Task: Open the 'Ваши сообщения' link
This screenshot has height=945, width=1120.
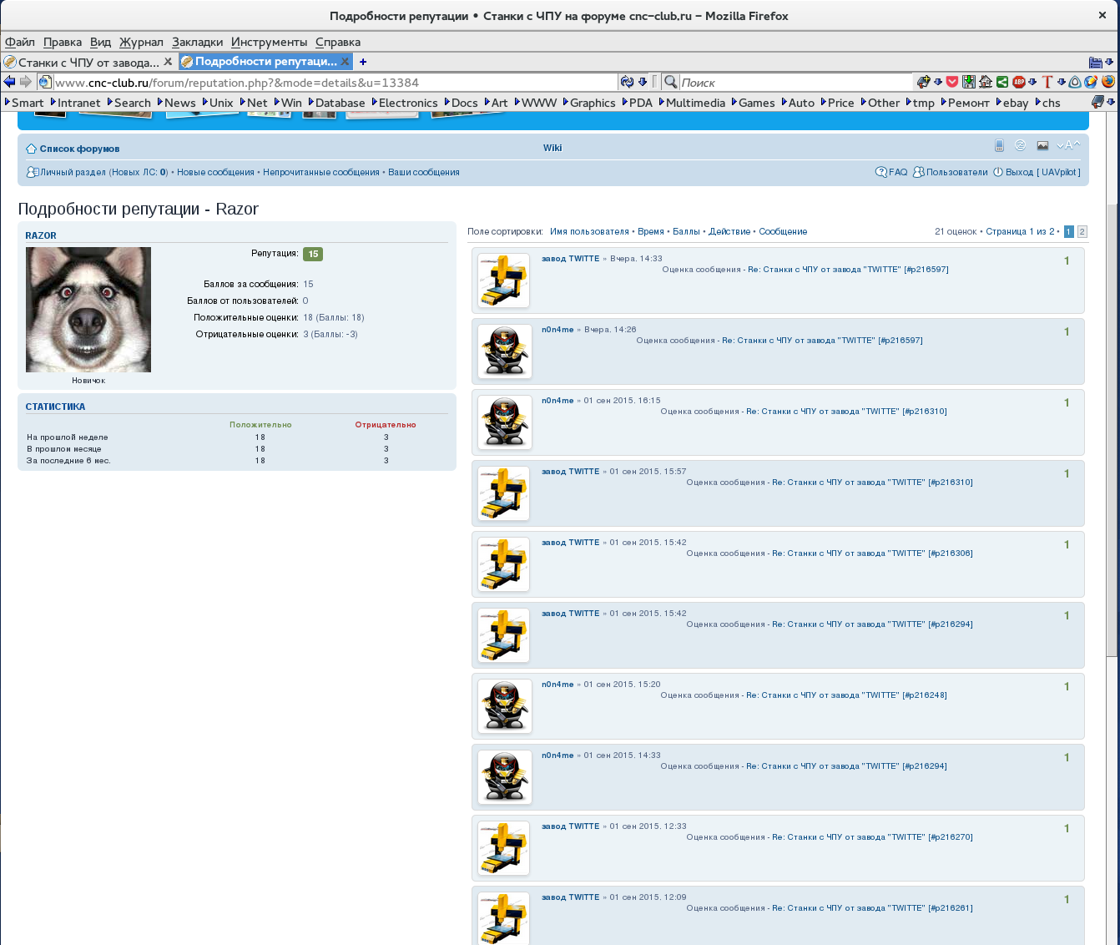Action: (x=424, y=172)
